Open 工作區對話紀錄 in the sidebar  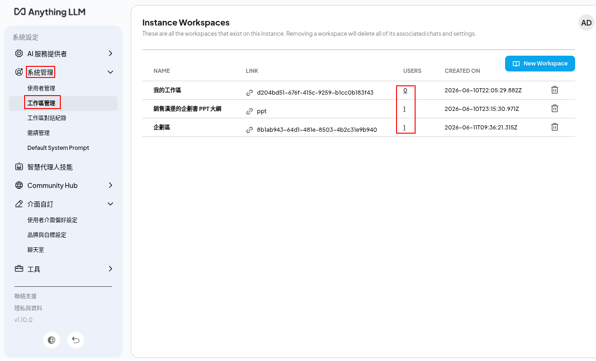tap(47, 118)
